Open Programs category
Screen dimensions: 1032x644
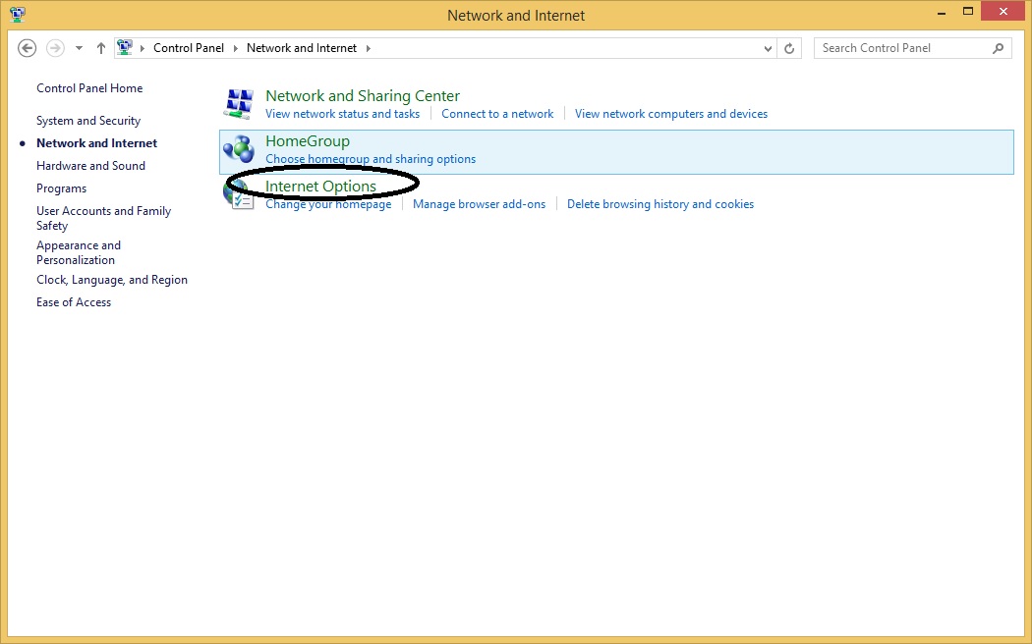pos(61,188)
